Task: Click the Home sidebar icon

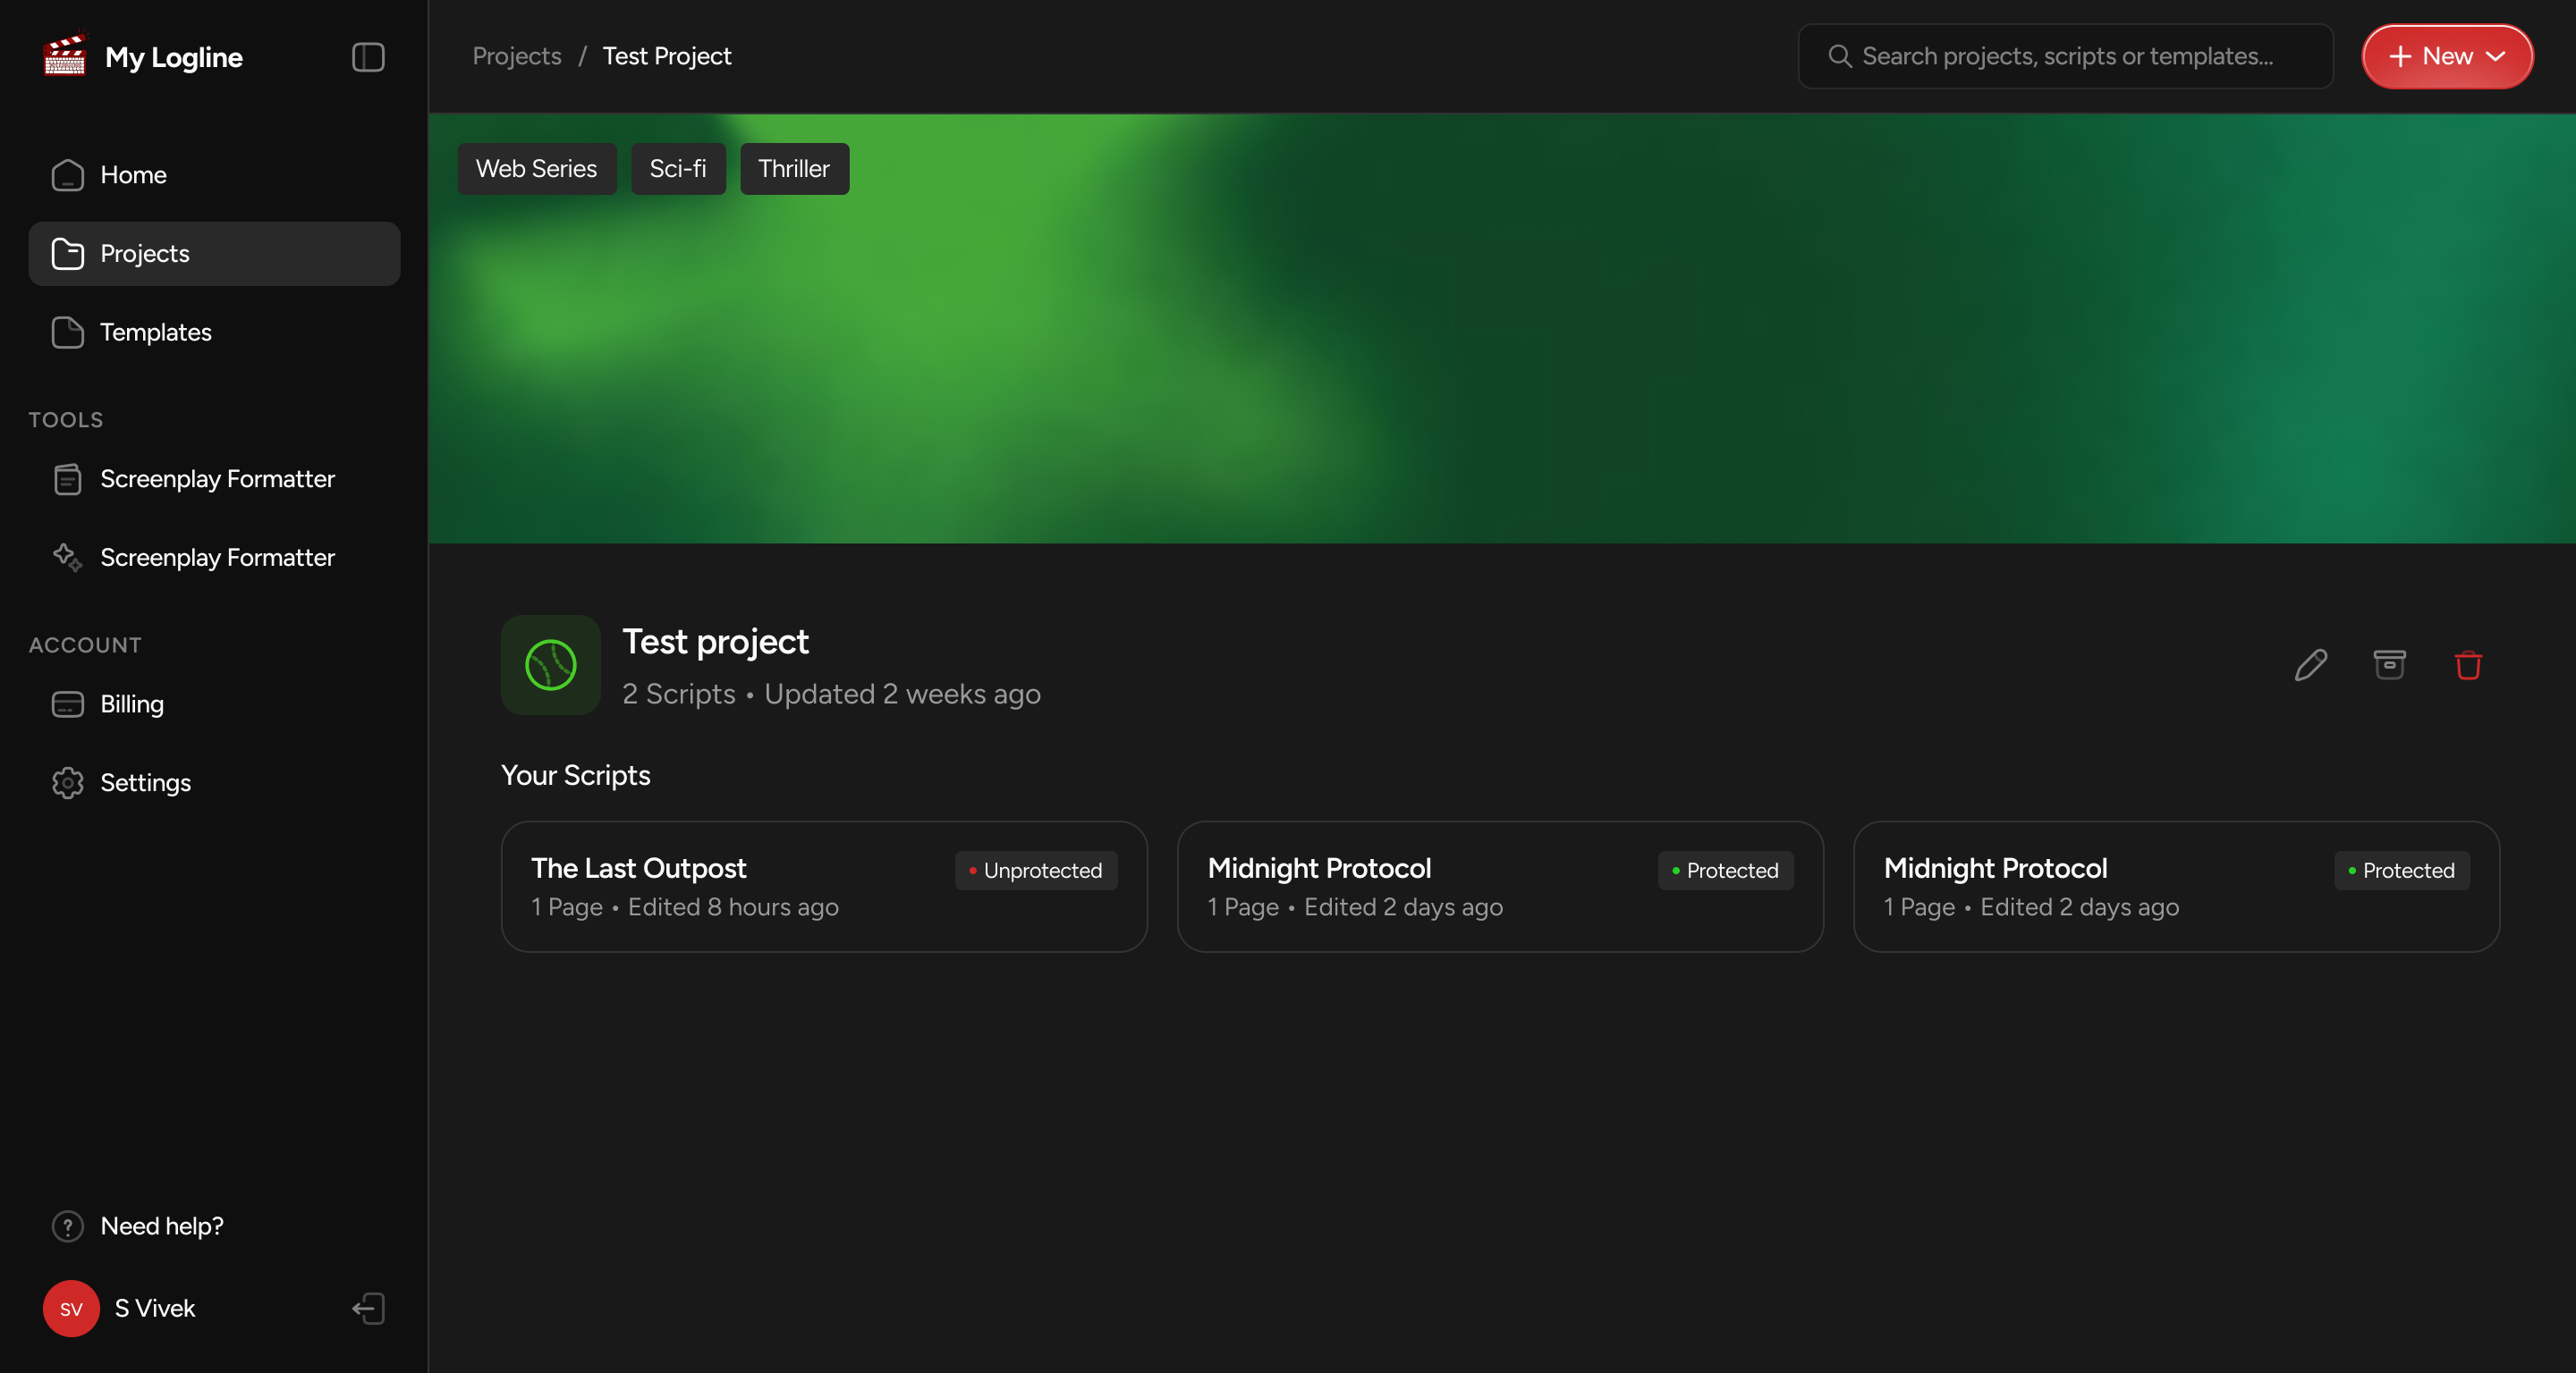Action: [x=67, y=175]
